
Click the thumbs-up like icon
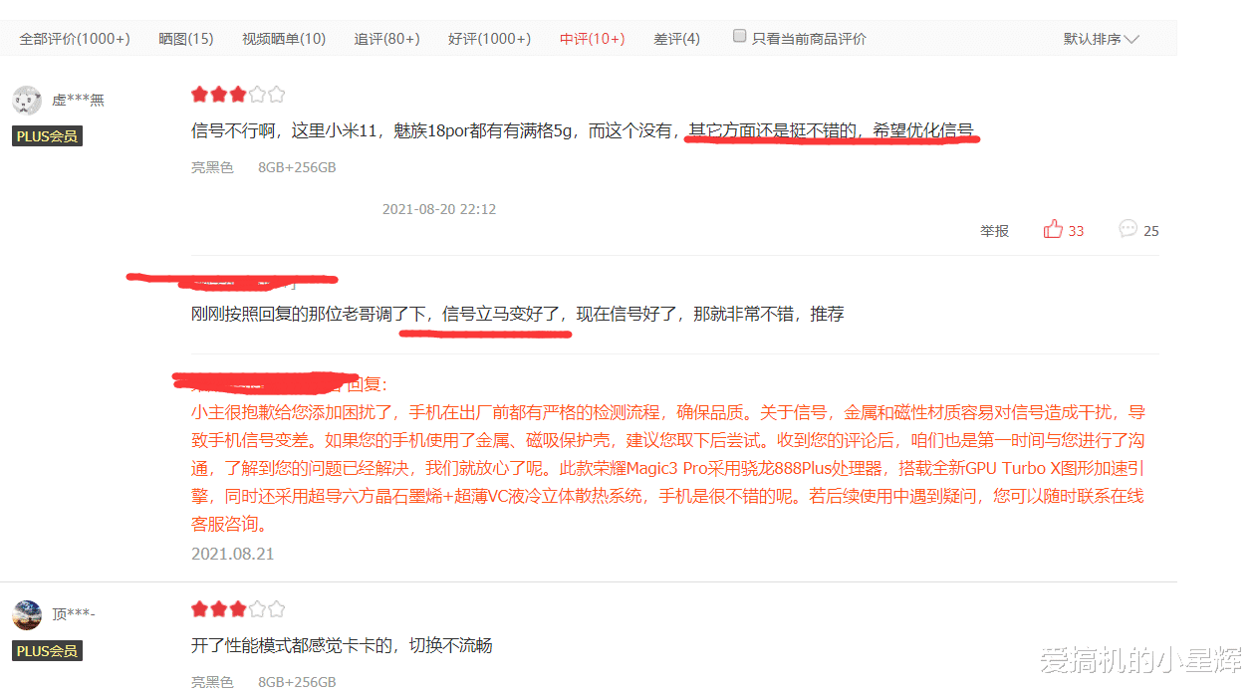1054,228
